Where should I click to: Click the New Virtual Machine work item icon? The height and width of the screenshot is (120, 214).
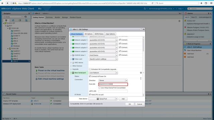(185, 50)
